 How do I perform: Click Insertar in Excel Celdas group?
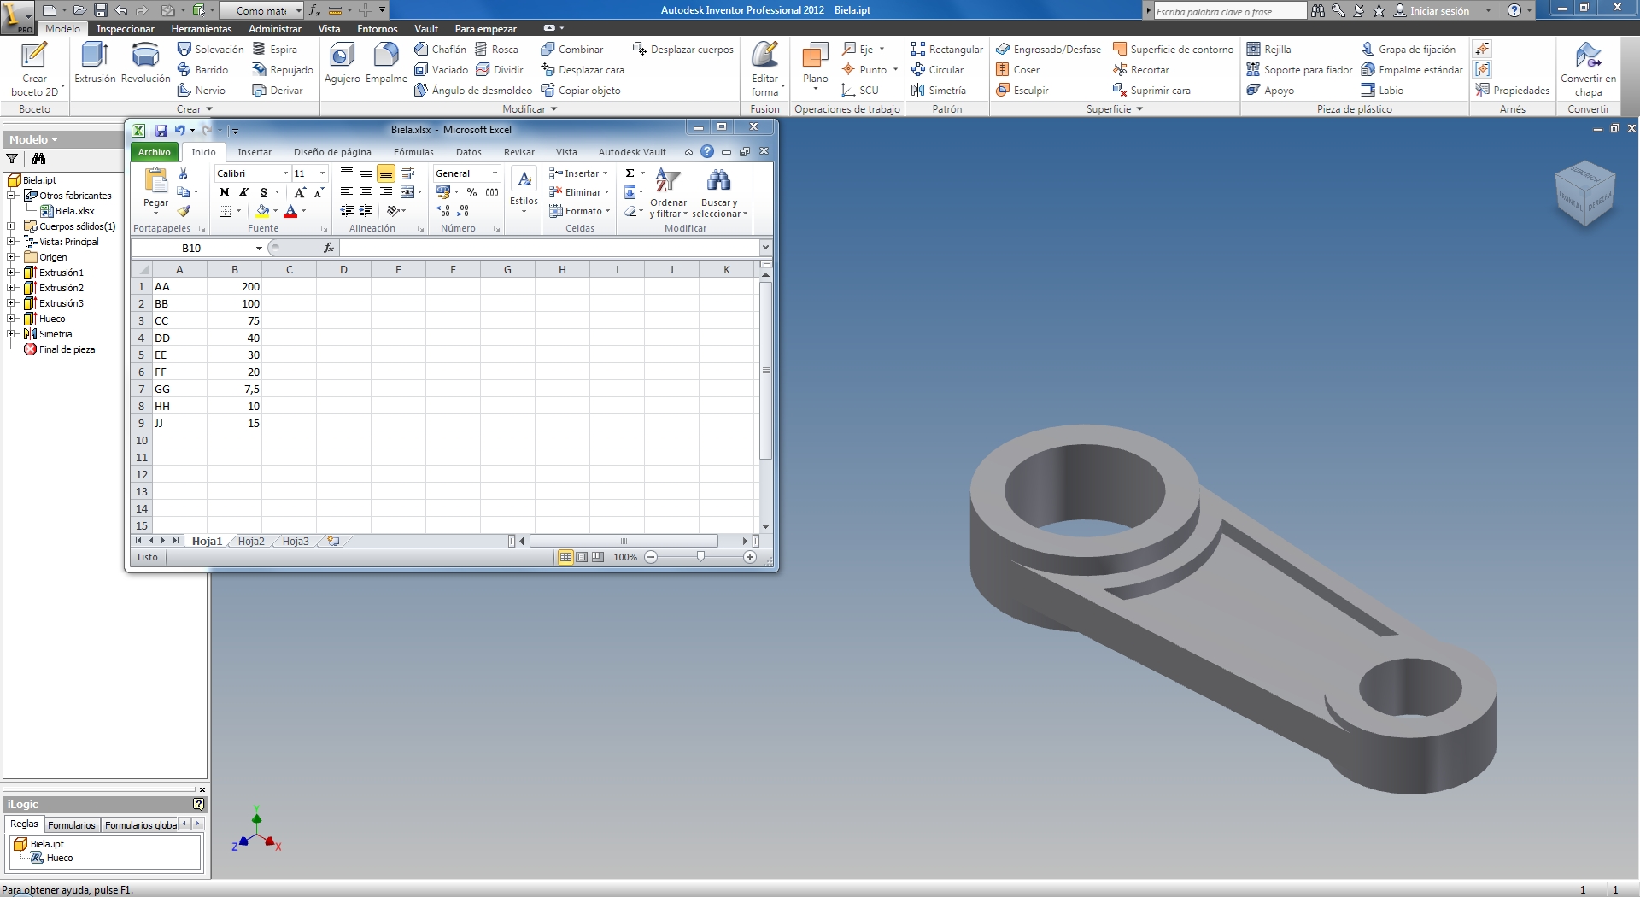tap(578, 173)
